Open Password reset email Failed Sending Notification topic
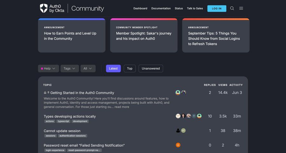 click(x=84, y=145)
